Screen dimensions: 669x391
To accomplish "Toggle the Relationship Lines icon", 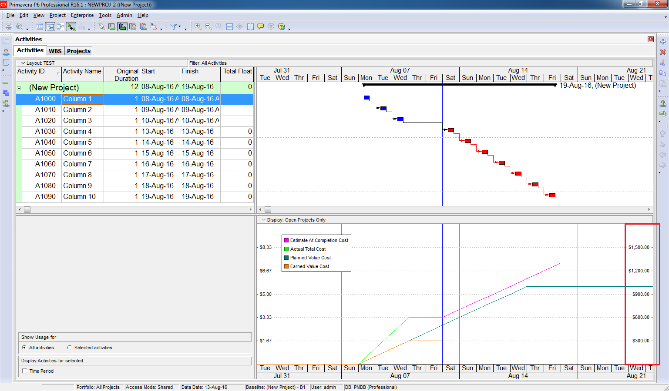I will pyautogui.click(x=71, y=27).
